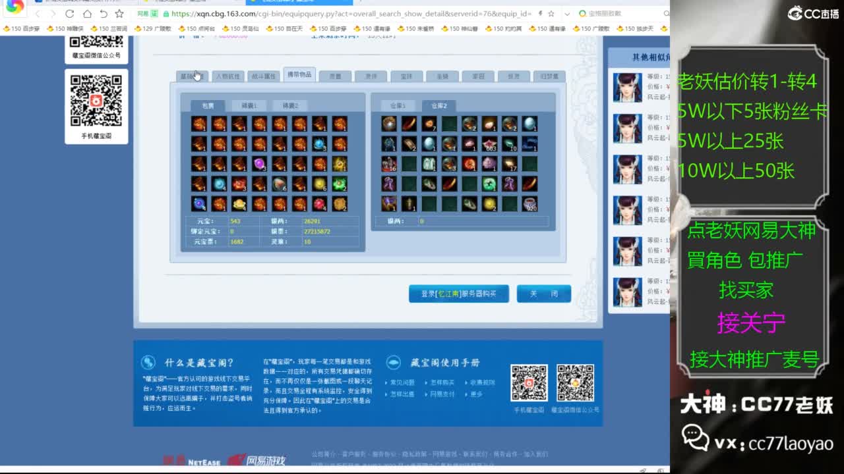Image resolution: width=844 pixels, height=474 pixels.
Task: Click the 什么是藏宝阁 heading icon
Action: pyautogui.click(x=148, y=362)
